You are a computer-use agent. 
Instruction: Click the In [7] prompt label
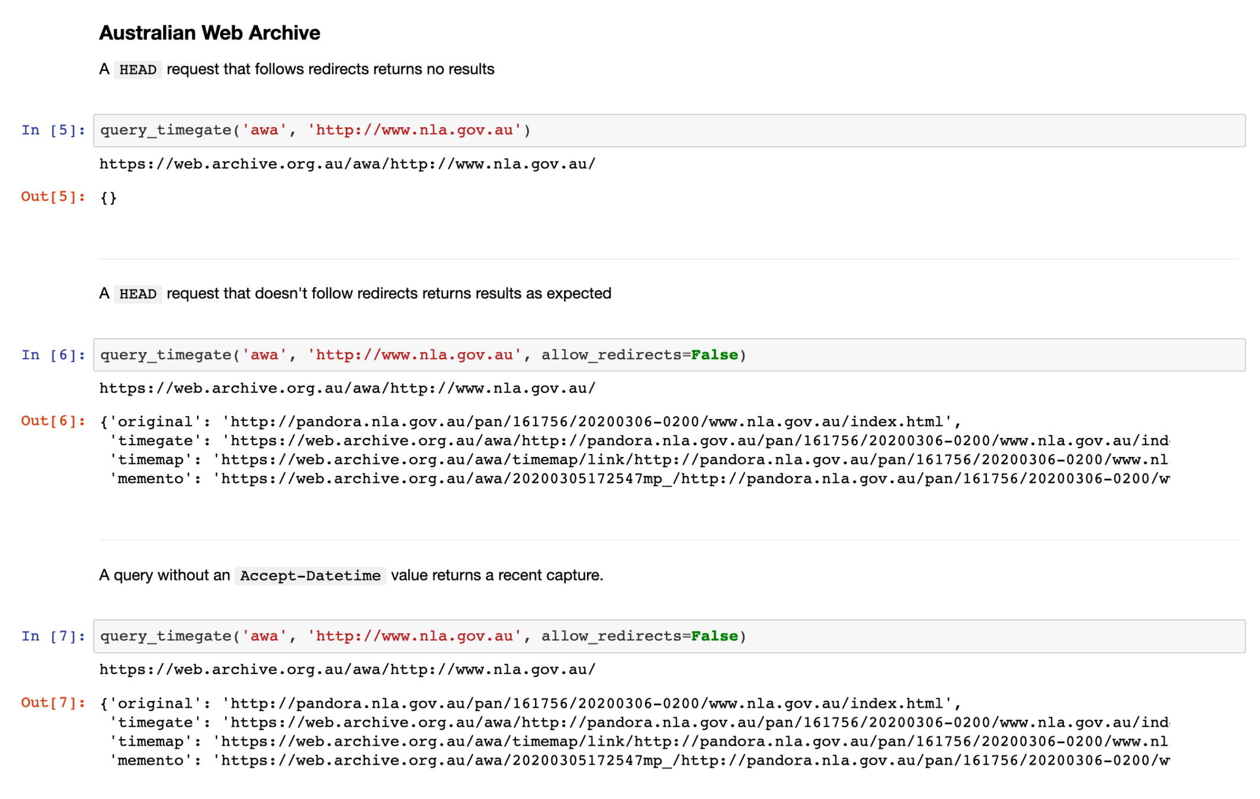pos(53,636)
